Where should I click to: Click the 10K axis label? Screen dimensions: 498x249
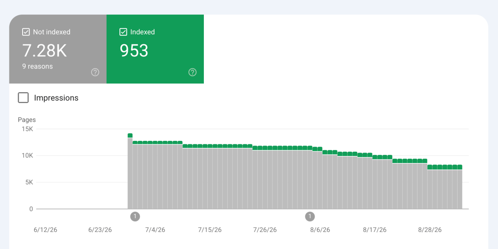27,156
